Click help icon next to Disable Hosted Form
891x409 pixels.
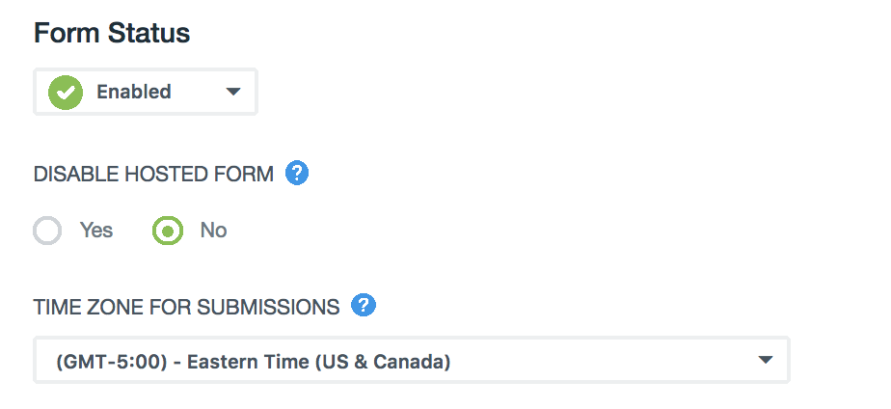pos(298,174)
